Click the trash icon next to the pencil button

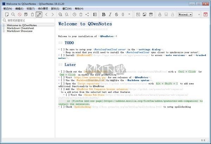pyautogui.click(x=32, y=14)
